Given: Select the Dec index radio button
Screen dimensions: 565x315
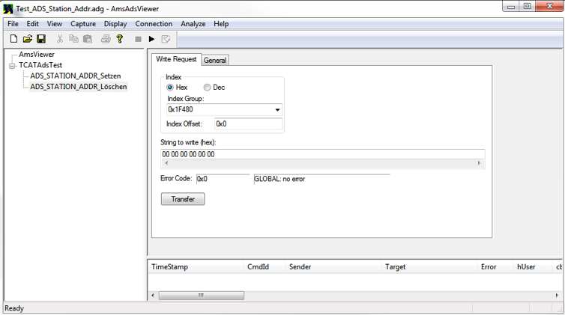Looking at the screenshot, I should click(x=207, y=88).
